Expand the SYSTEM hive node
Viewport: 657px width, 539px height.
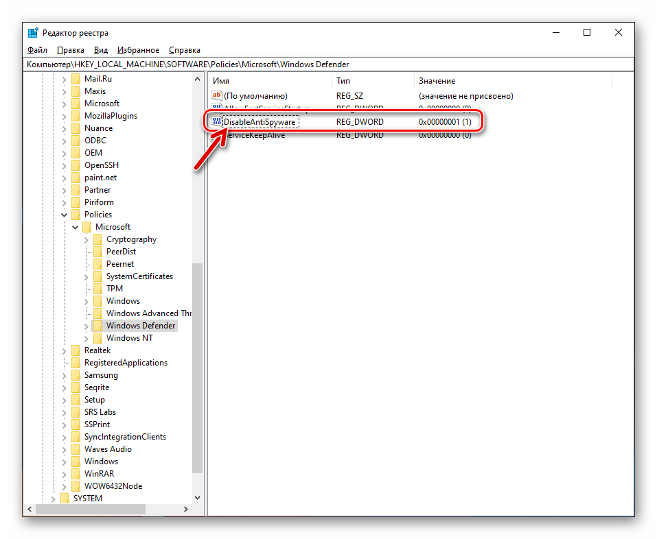pos(54,499)
